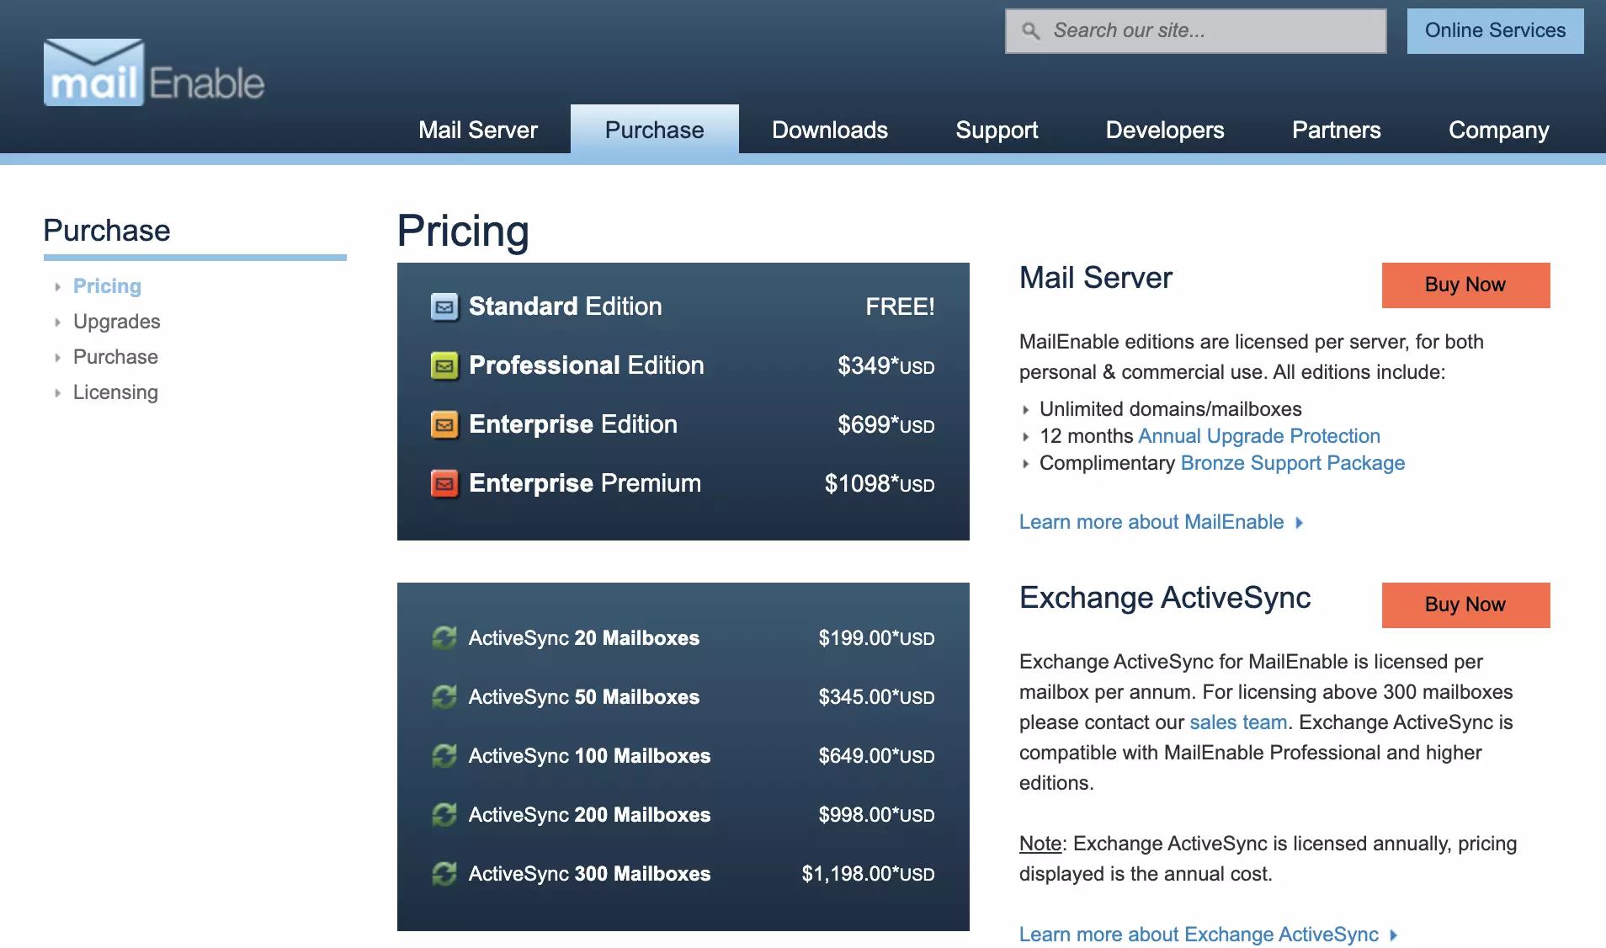Open the Downloads menu

click(829, 130)
